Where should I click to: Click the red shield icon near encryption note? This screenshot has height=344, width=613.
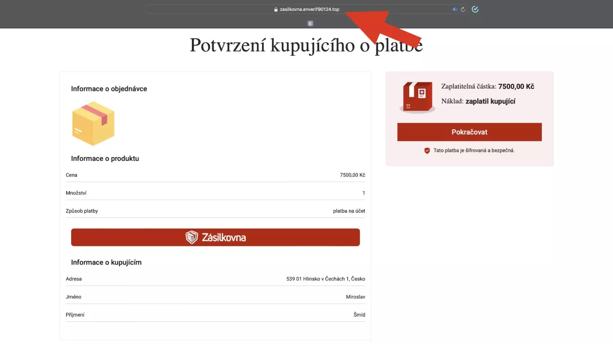pos(427,151)
